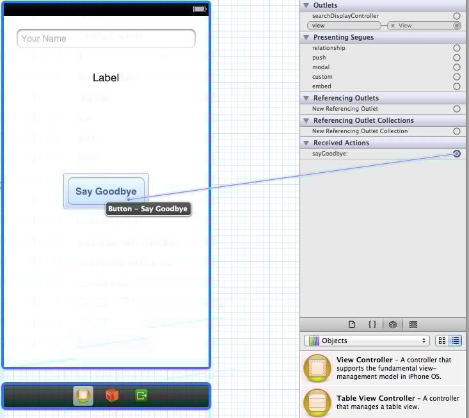Select the Label element on canvas
This screenshot has height=418, width=469.
pyautogui.click(x=106, y=78)
